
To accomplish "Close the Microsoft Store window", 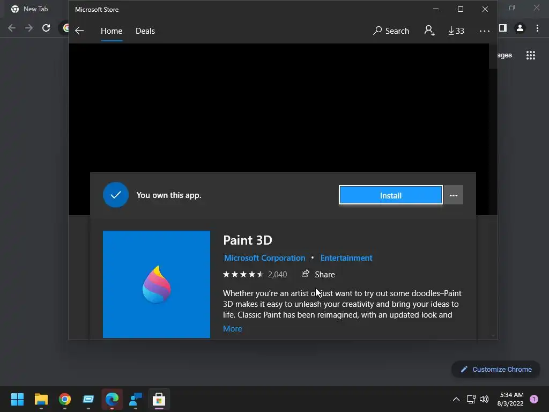I will click(485, 9).
